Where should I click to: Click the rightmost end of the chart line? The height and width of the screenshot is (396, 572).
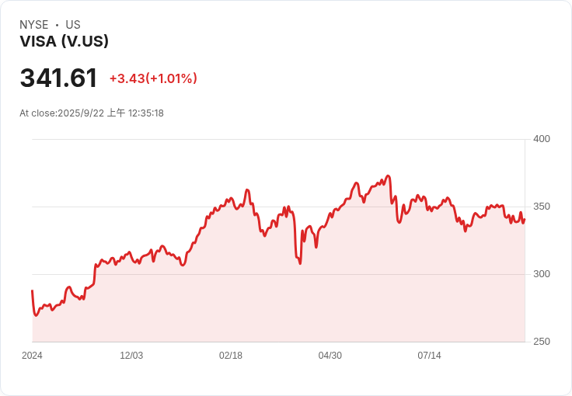click(x=525, y=219)
